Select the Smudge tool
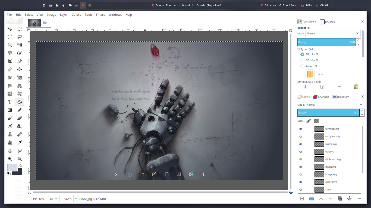This screenshot has width=371, height=208. click(x=20, y=151)
